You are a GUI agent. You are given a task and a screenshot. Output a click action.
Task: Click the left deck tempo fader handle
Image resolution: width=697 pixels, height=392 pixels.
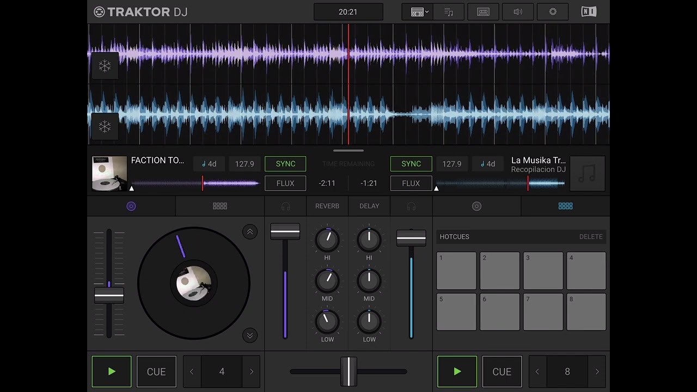click(109, 296)
